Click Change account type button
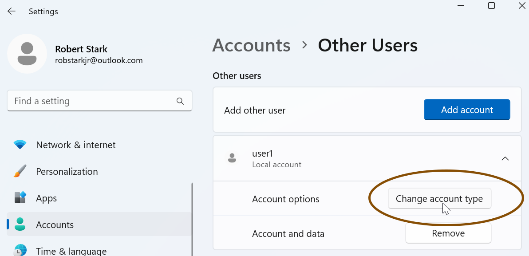Viewport: 529px width, 256px height. [440, 199]
